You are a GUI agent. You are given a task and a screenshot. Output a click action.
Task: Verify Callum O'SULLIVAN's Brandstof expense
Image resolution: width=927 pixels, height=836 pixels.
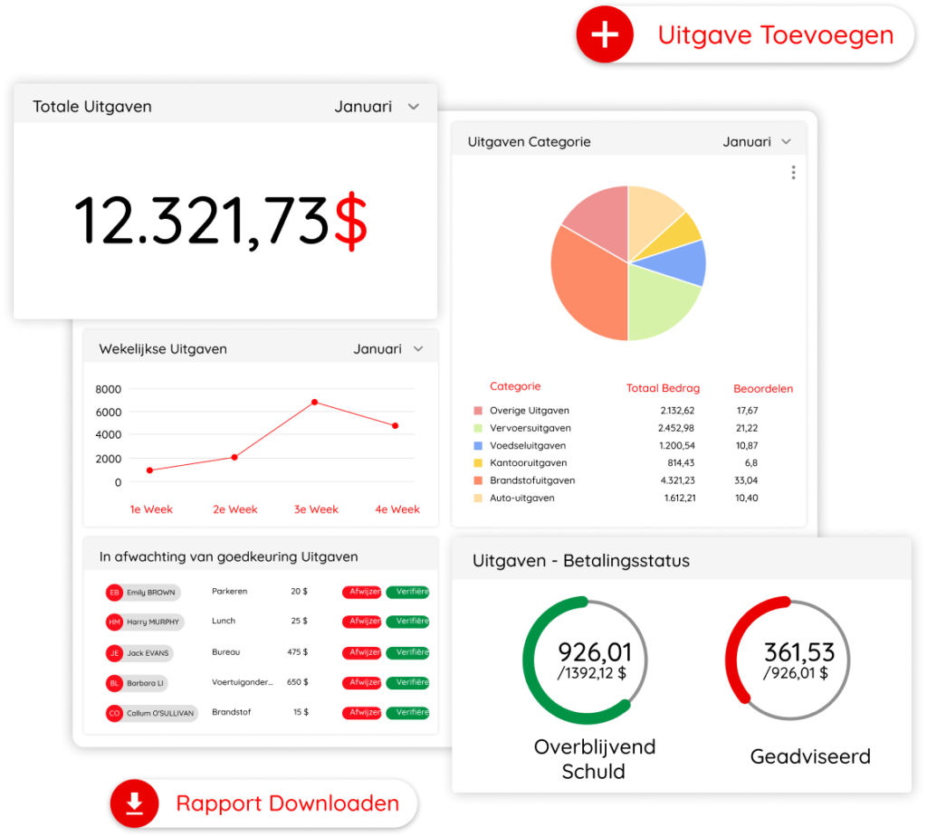(x=407, y=712)
